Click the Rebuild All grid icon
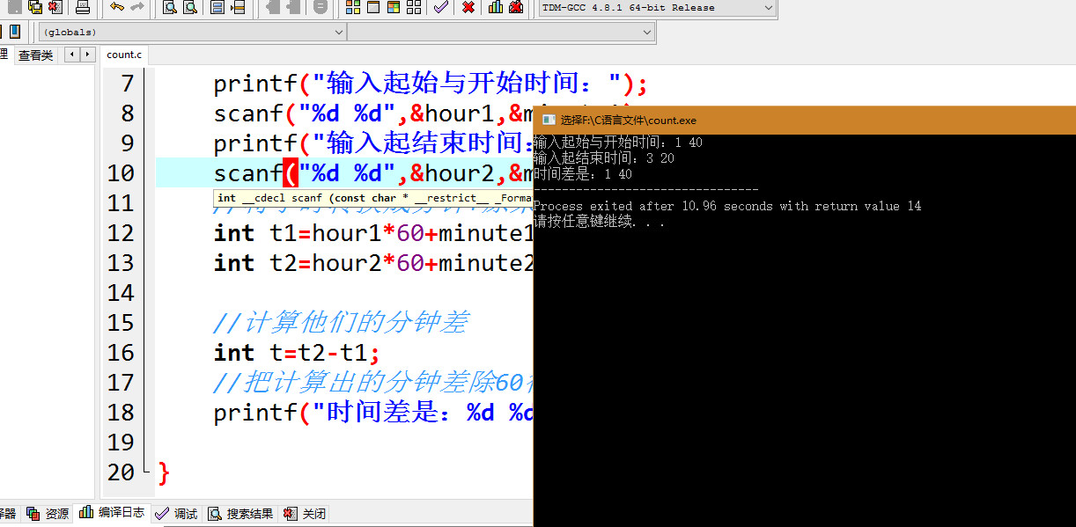 click(413, 7)
